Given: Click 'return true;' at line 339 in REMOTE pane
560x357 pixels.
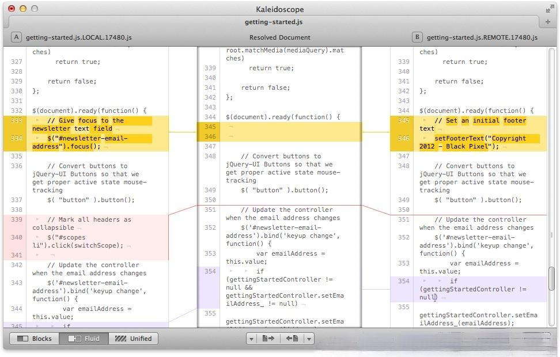Looking at the screenshot, I should pos(464,62).
